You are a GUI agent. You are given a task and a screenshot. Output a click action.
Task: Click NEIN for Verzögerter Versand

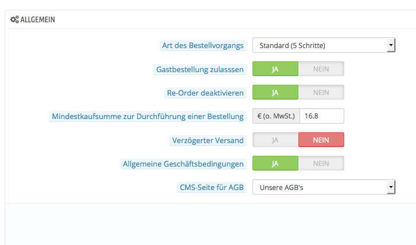pos(321,140)
